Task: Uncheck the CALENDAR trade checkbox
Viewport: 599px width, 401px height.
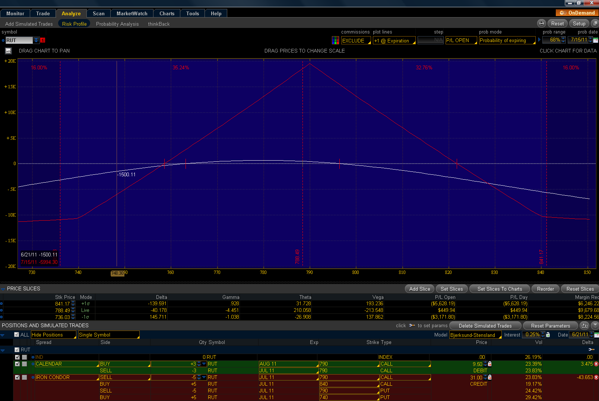Action: (x=17, y=364)
